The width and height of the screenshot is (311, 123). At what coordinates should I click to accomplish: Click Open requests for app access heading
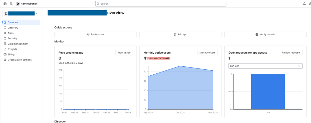[248, 53]
